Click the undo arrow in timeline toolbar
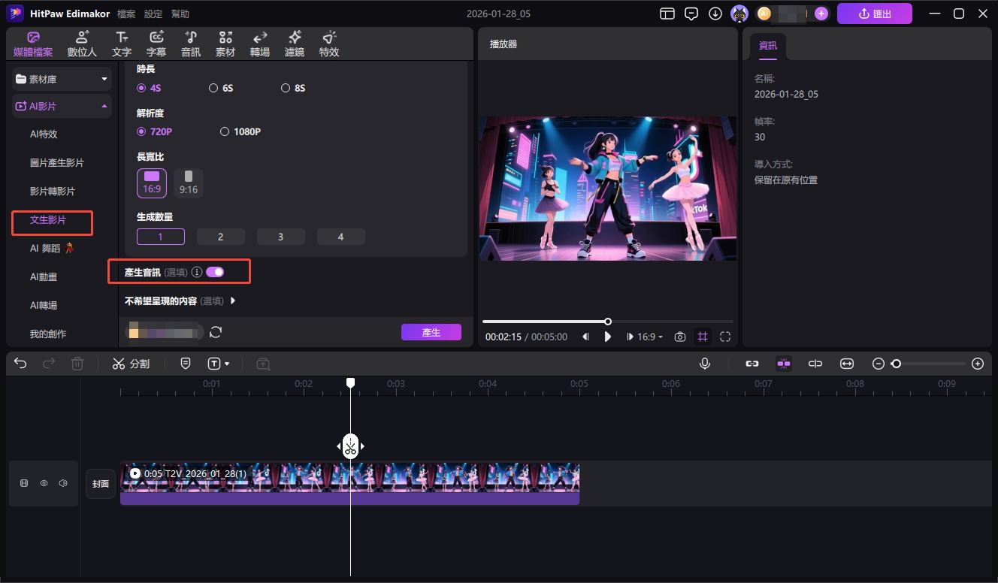This screenshot has width=998, height=583. 20,364
